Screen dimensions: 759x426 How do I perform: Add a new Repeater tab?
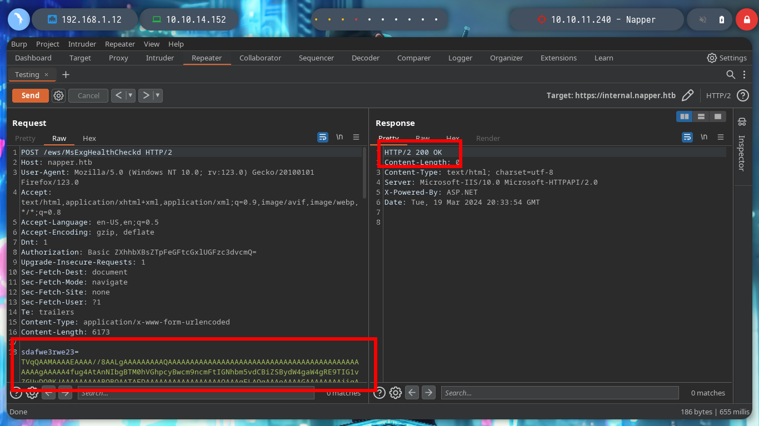click(66, 74)
